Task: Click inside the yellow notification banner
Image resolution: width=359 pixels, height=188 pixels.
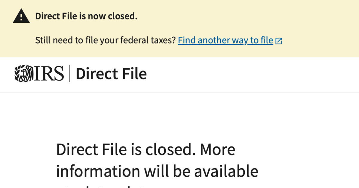Action: pyautogui.click(x=180, y=28)
